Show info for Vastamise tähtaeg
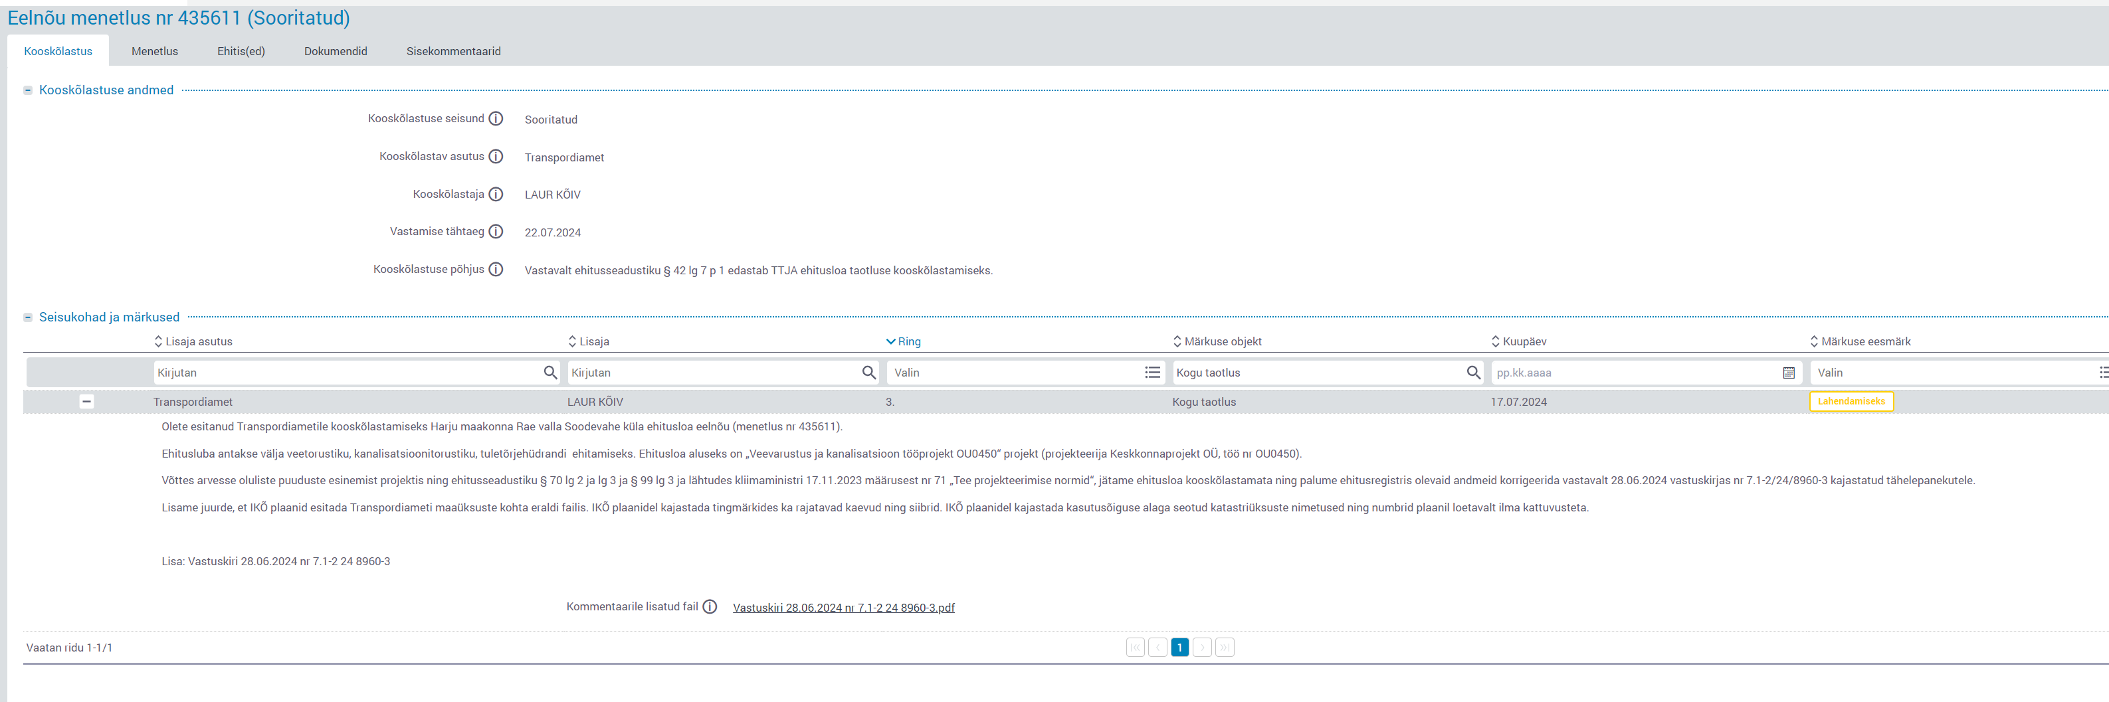2109x702 pixels. (x=496, y=232)
